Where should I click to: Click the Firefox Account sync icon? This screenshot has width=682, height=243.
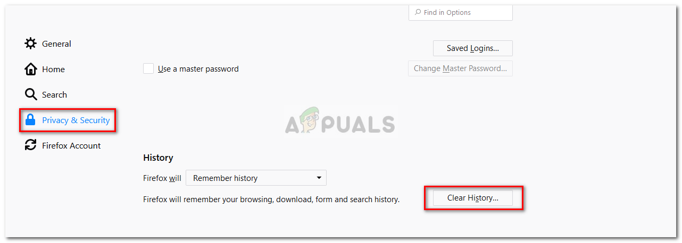(x=31, y=145)
